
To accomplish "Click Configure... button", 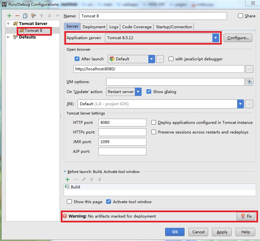I will 238,38.
